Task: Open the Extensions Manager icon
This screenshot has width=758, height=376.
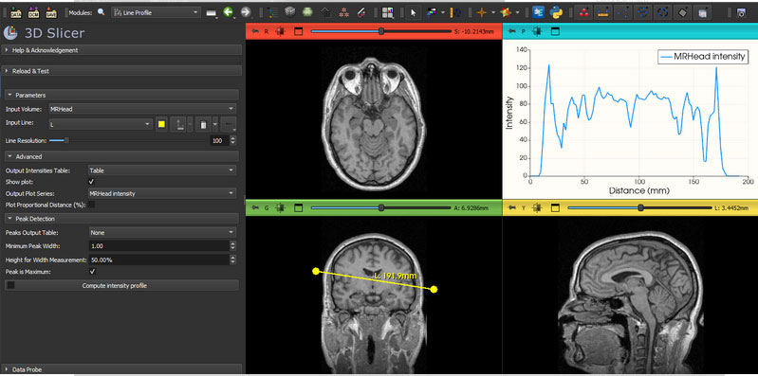Action: (538, 12)
